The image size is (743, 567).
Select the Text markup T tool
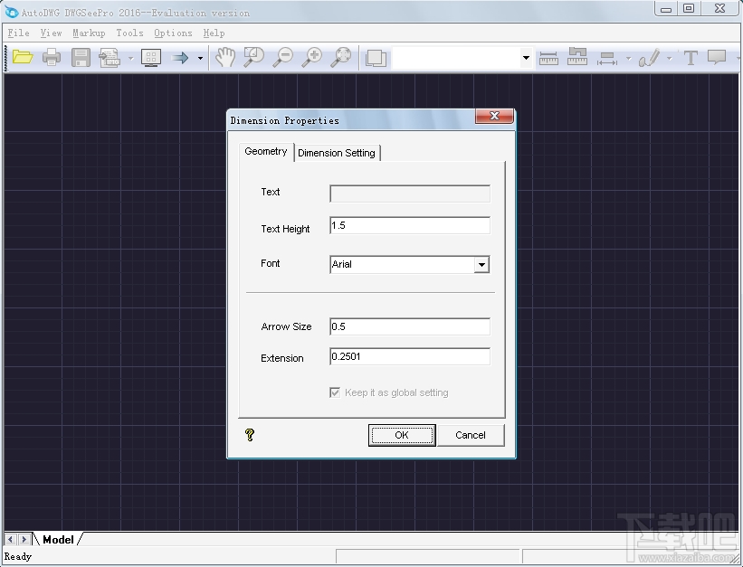tap(691, 58)
